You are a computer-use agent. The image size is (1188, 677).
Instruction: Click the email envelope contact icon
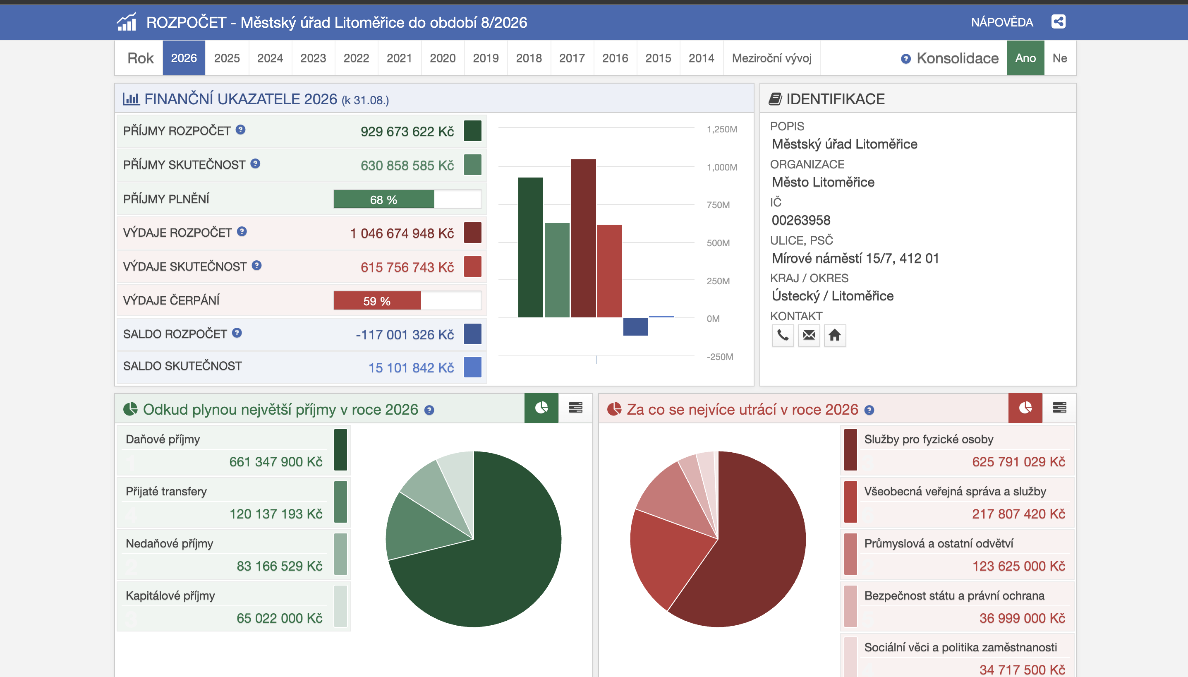(x=809, y=335)
